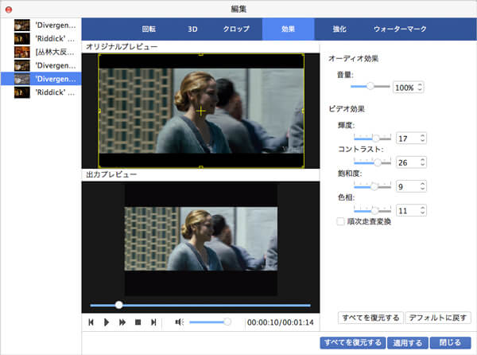The image size is (477, 355).
Task: Adjust the 音量 slider
Action: point(370,86)
